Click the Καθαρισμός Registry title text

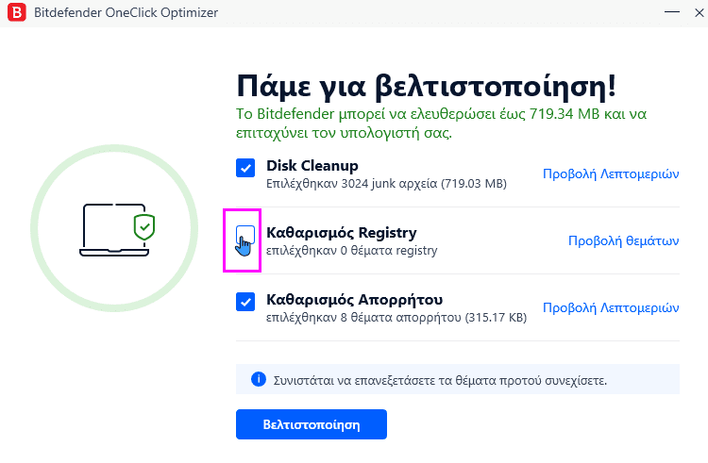click(x=342, y=233)
